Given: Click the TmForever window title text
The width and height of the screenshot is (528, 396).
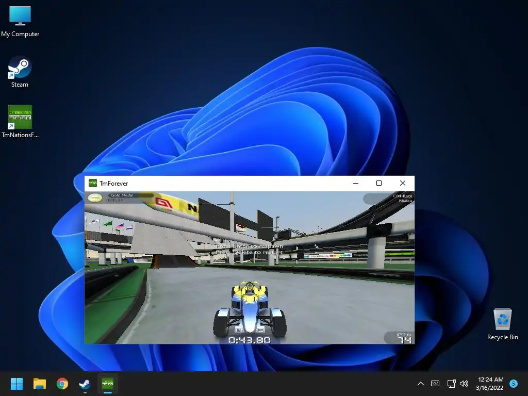Looking at the screenshot, I should click(x=114, y=184).
